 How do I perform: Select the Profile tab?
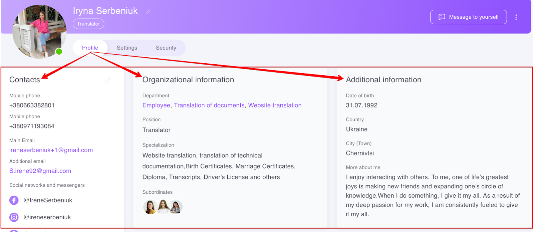pos(90,48)
